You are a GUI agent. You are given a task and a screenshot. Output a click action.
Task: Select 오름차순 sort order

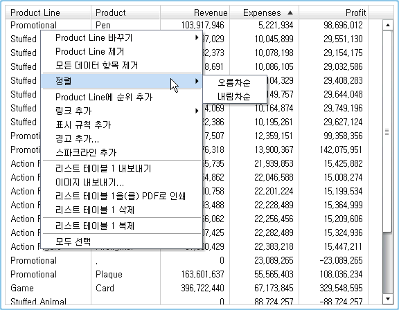pos(234,82)
